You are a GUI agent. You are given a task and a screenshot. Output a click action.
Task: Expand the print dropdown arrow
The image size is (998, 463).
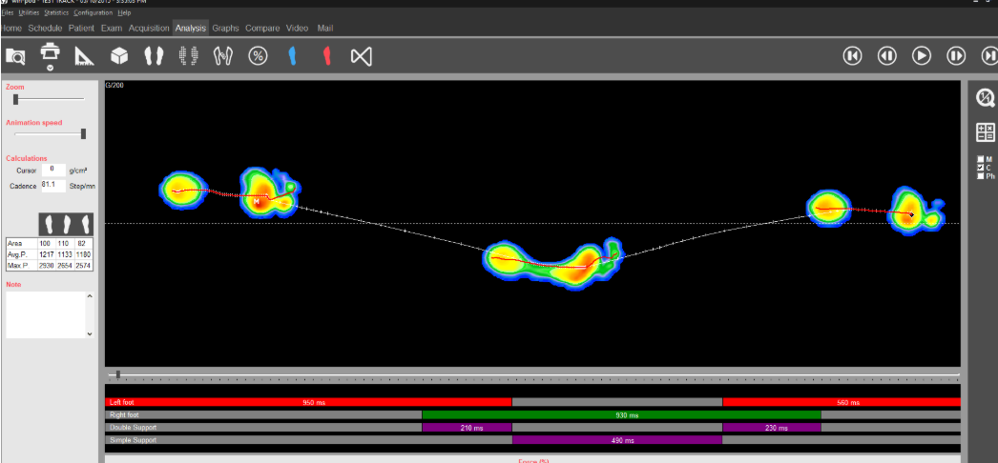click(x=50, y=69)
